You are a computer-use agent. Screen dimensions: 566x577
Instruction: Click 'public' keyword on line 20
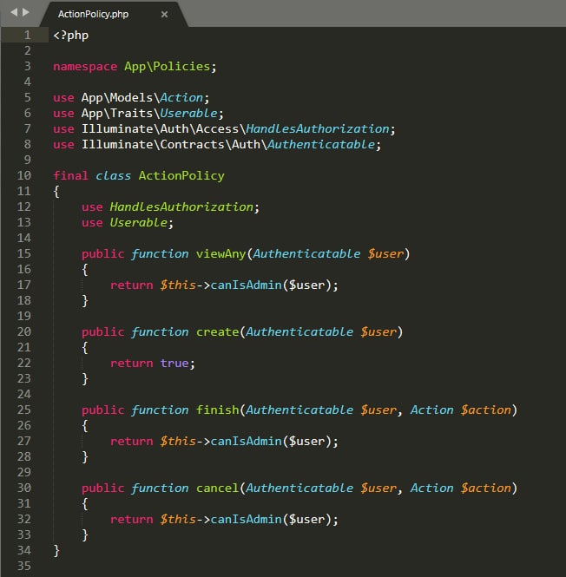pyautogui.click(x=102, y=332)
